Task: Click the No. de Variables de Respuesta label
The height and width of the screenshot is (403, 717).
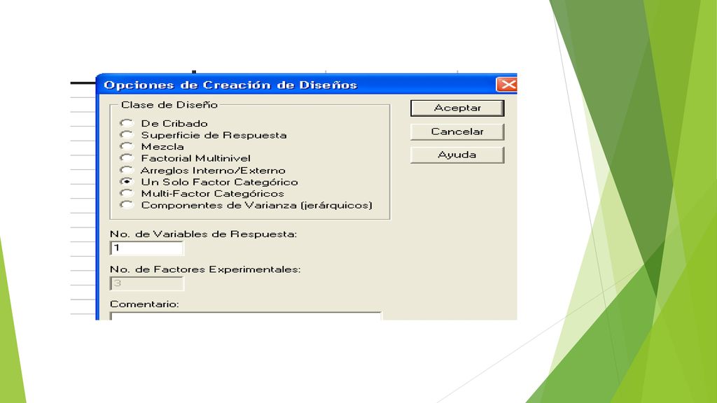Action: [x=203, y=234]
